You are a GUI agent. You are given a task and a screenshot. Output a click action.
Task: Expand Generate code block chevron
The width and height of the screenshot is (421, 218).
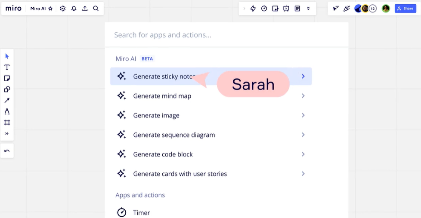303,154
